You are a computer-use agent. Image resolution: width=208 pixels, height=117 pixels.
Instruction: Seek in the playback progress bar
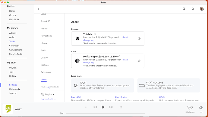[105, 113]
